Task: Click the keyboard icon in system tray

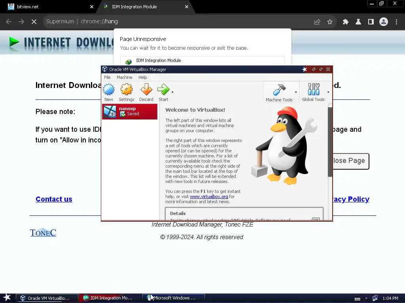Action: point(358,299)
